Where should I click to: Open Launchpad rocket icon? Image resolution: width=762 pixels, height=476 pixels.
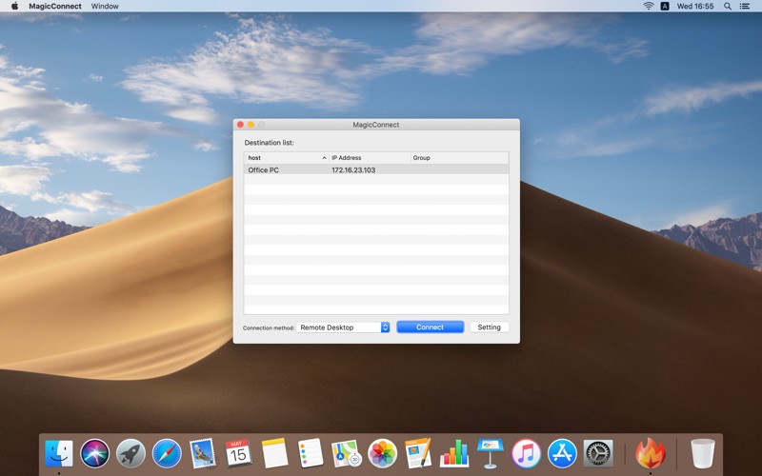[130, 454]
